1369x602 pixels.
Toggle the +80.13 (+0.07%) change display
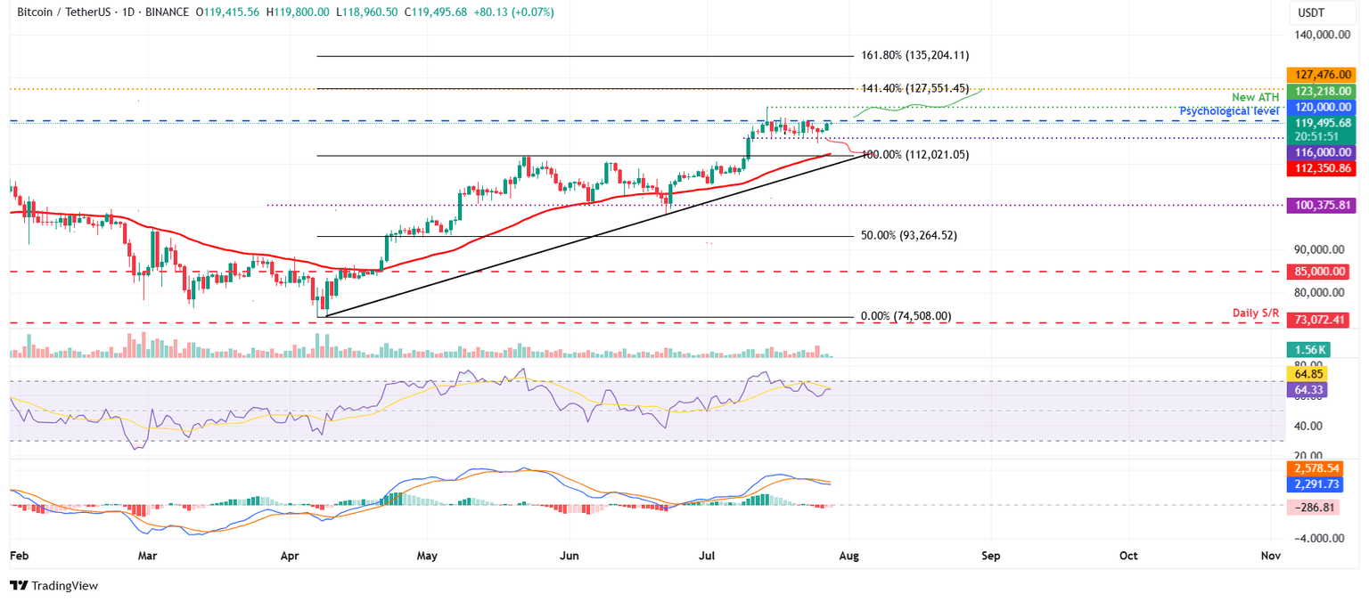tap(516, 13)
